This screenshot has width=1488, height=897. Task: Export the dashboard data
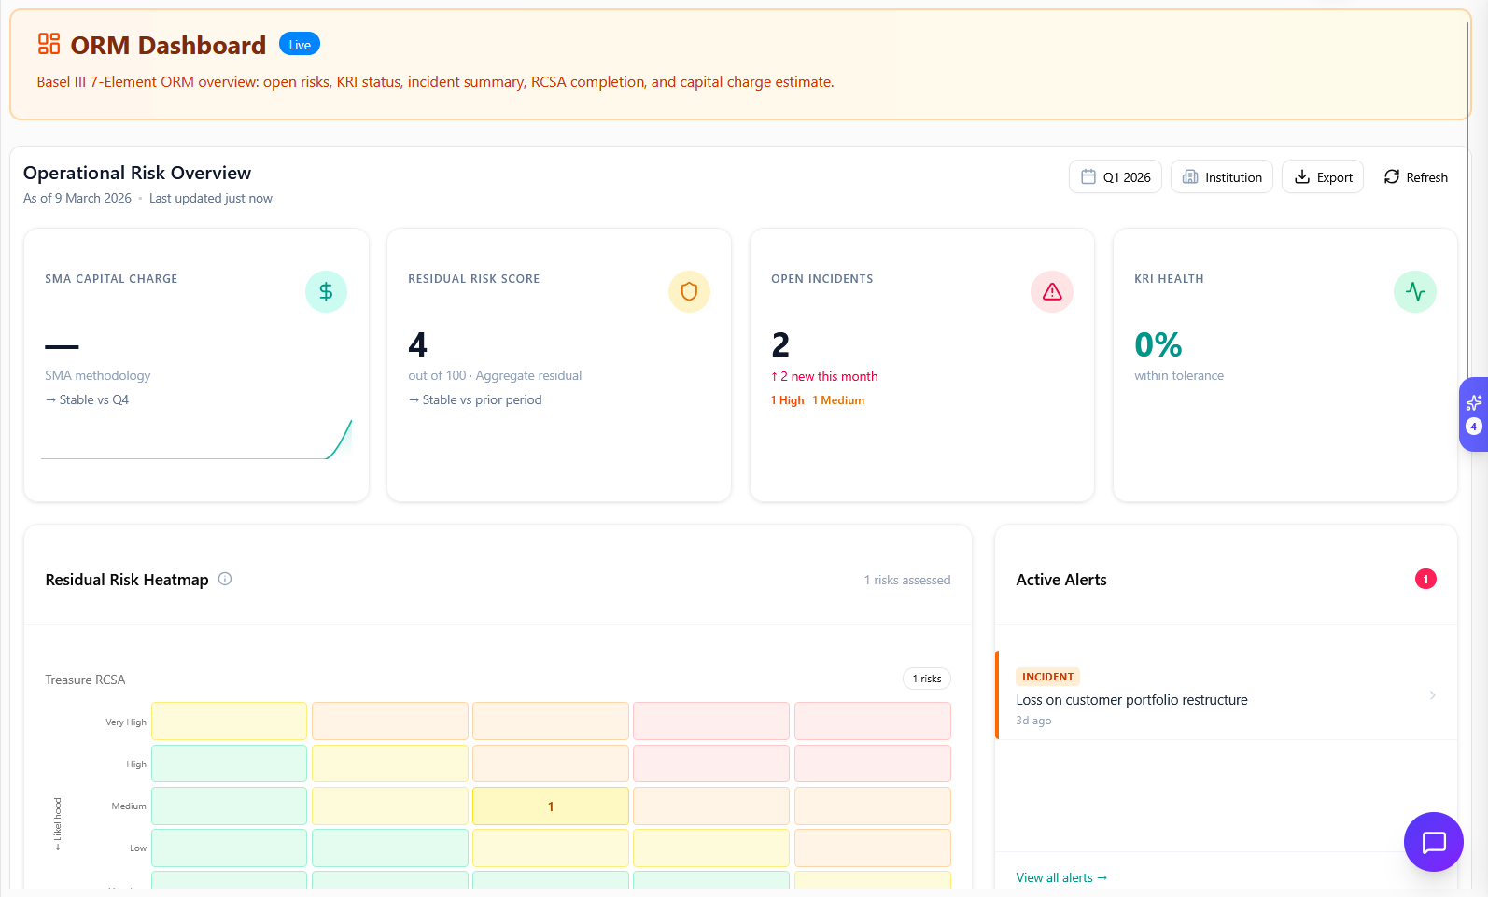1323,177
